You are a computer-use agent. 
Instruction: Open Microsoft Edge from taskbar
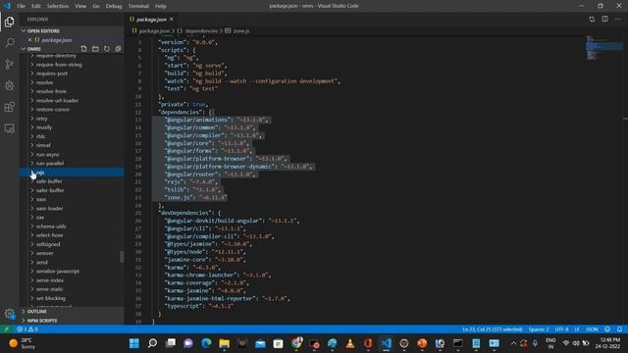point(206,343)
